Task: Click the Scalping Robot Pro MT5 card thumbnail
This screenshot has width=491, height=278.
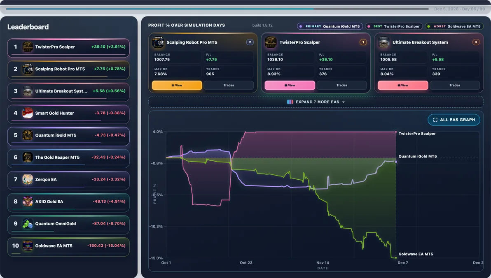Action: 158,42
